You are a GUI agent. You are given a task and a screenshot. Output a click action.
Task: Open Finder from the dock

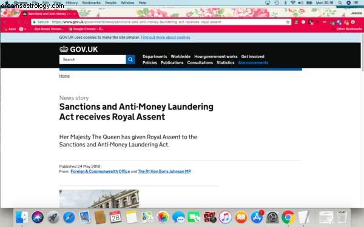click(22, 217)
